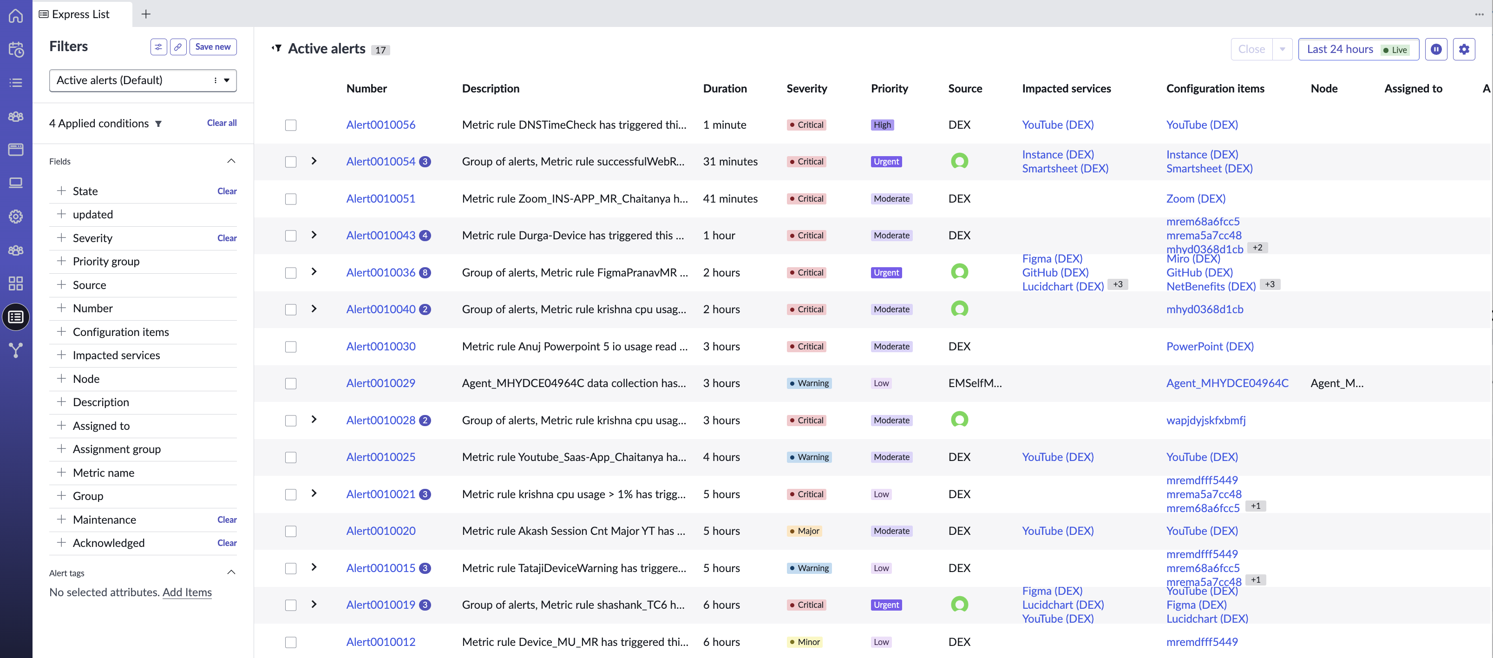This screenshot has width=1493, height=658.
Task: Select checkbox for Alert0010056
Action: 290,125
